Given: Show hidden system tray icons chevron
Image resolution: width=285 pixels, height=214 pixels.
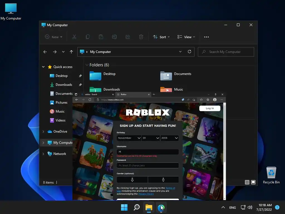Looking at the screenshot, I should pyautogui.click(x=223, y=207).
